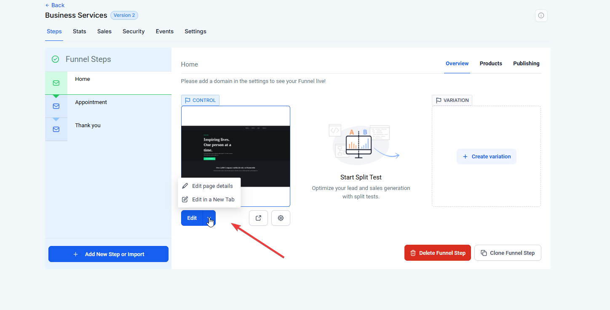Switch to the Products tab
The width and height of the screenshot is (610, 310).
491,64
